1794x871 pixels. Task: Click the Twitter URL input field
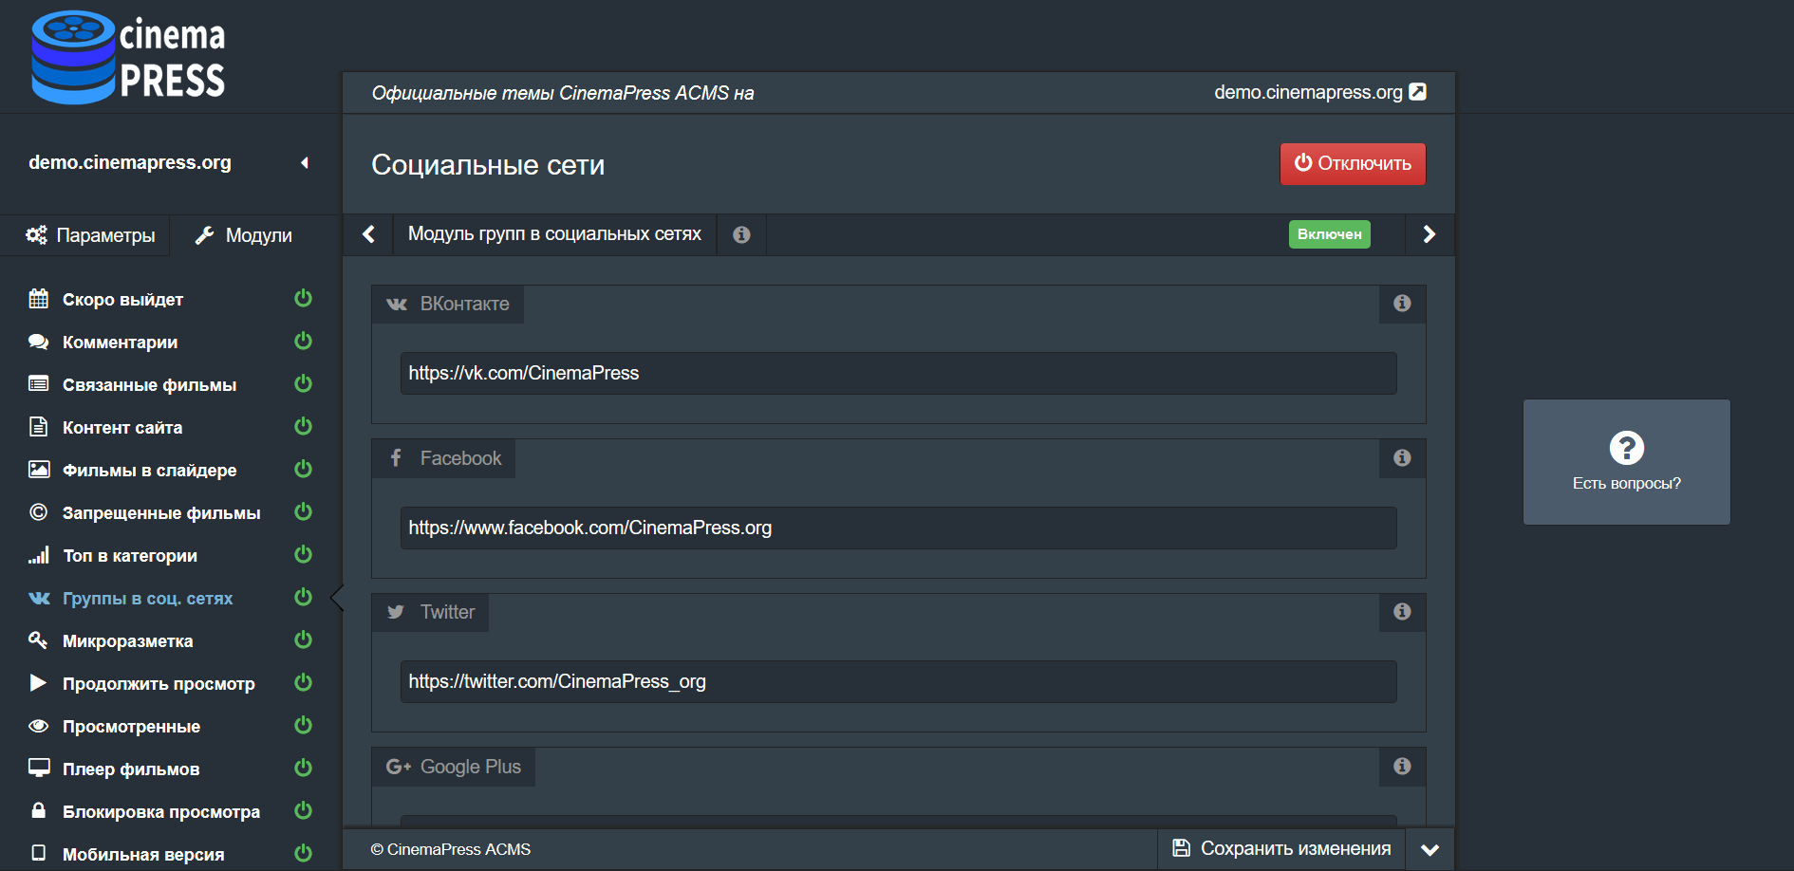[897, 682]
